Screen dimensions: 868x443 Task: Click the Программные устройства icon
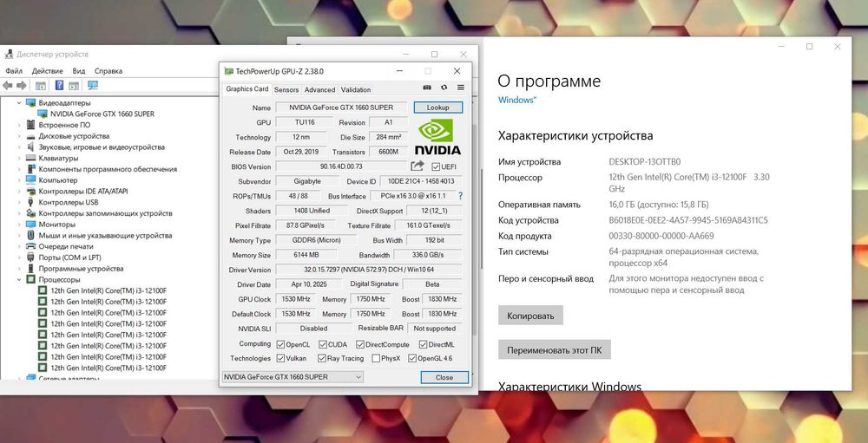pyautogui.click(x=30, y=269)
